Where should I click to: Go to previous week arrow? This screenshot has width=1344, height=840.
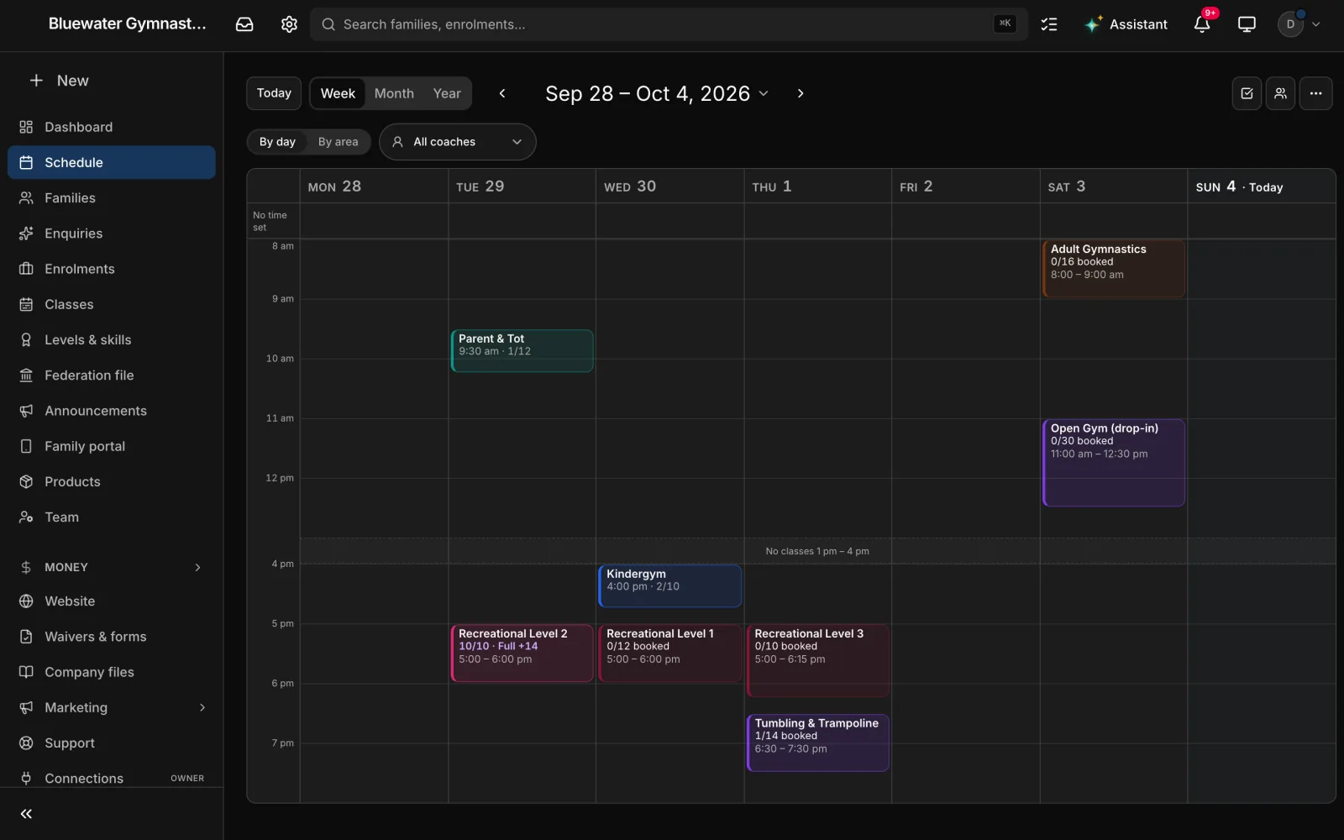[x=502, y=93]
